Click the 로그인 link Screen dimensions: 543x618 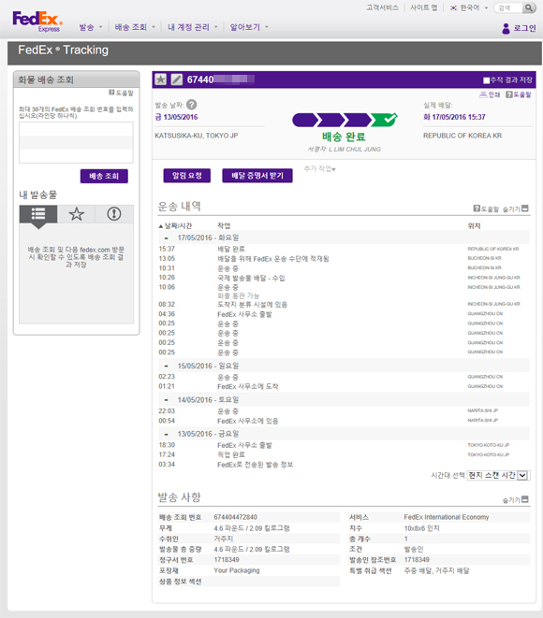click(524, 28)
